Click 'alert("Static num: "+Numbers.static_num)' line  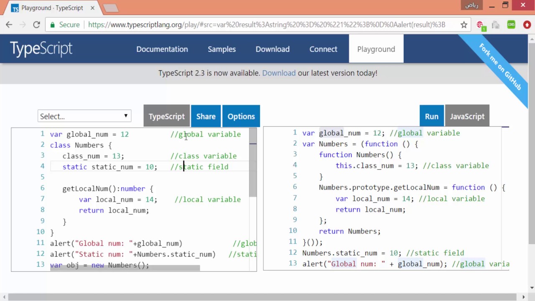tap(133, 254)
